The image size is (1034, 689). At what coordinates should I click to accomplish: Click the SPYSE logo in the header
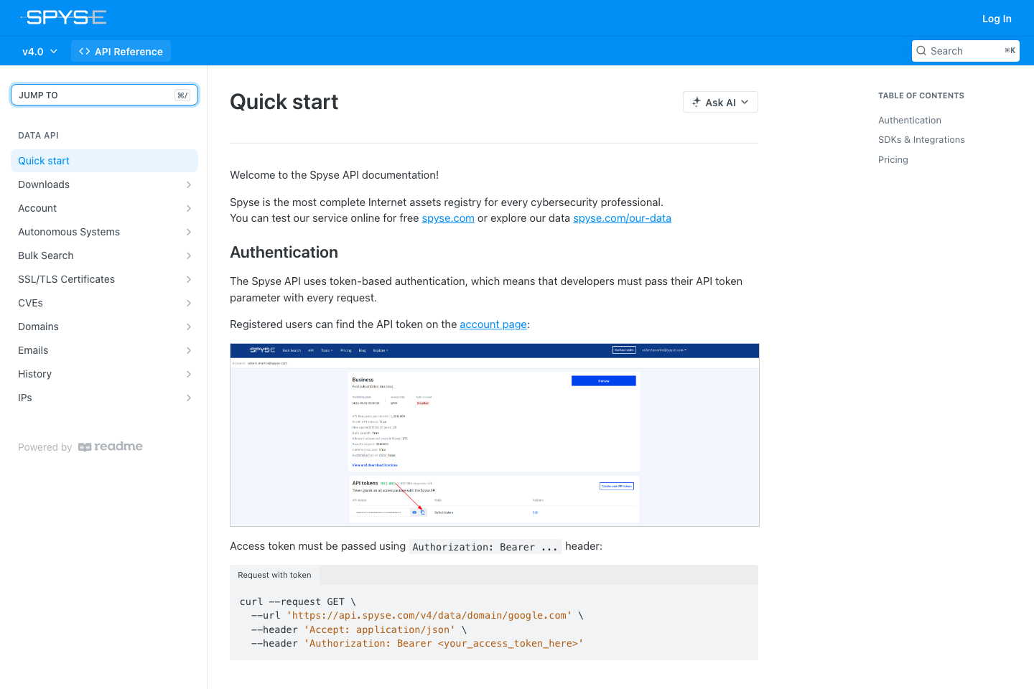pos(65,17)
